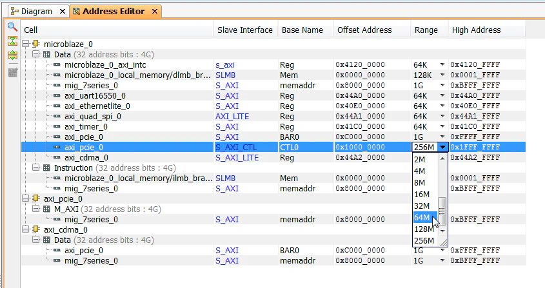Screen dimensions: 545x288
Task: Open Range dropdown for microblaze_0_axi_intc
Action: (442, 64)
